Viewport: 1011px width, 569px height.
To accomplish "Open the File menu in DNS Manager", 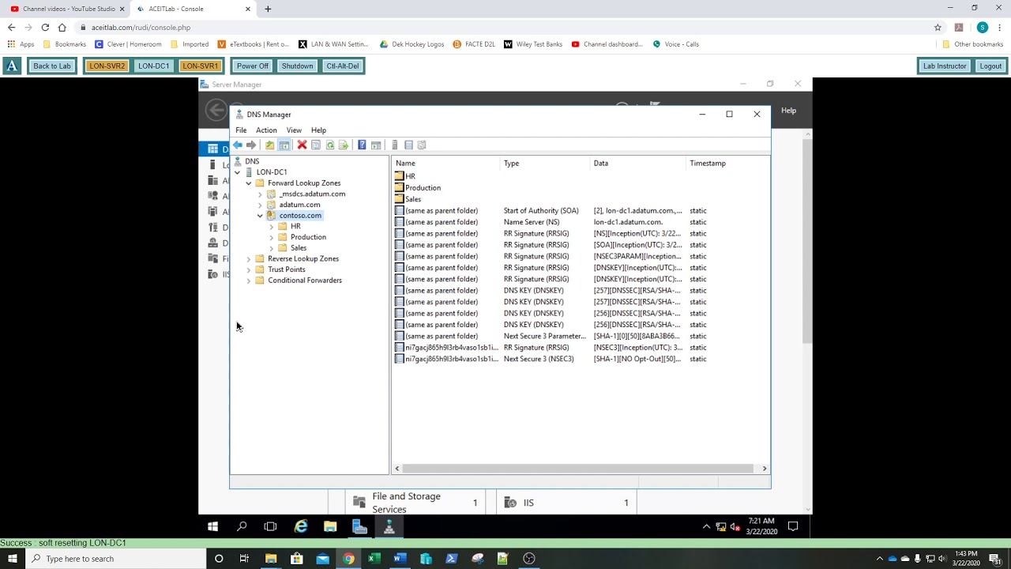I will coord(241,130).
